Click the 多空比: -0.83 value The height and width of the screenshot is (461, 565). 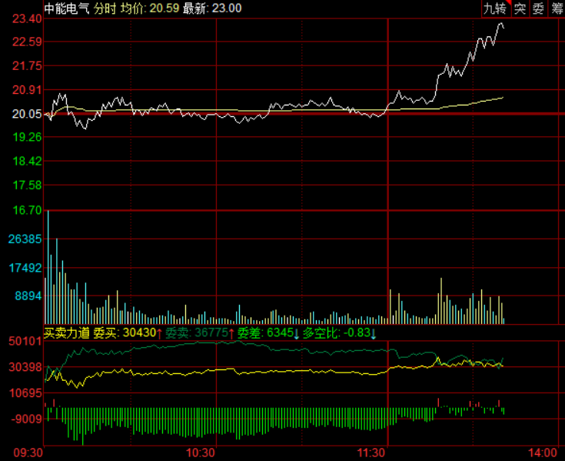(x=337, y=332)
